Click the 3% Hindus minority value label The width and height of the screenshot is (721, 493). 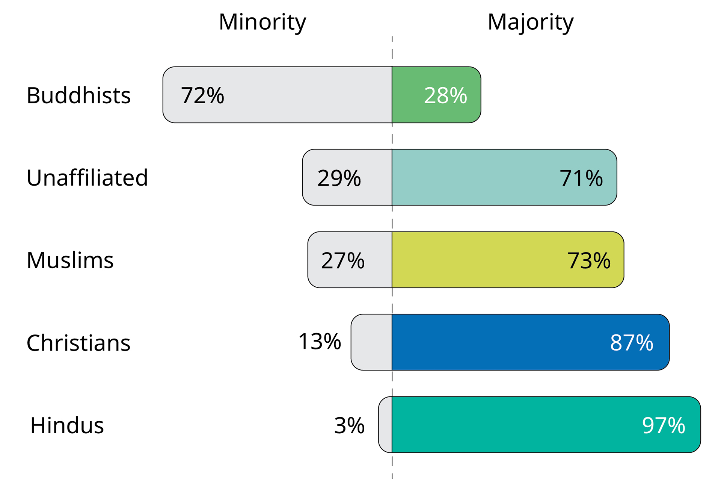click(349, 425)
